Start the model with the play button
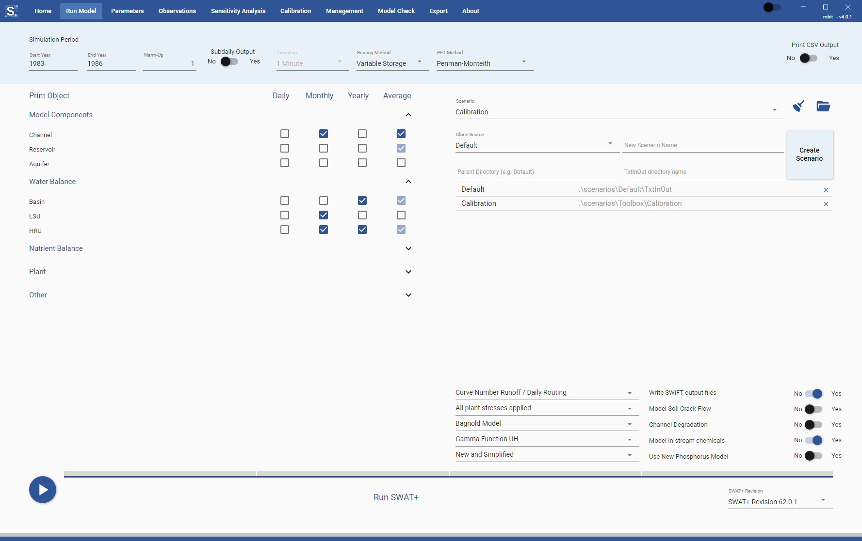The height and width of the screenshot is (541, 862). coord(43,490)
